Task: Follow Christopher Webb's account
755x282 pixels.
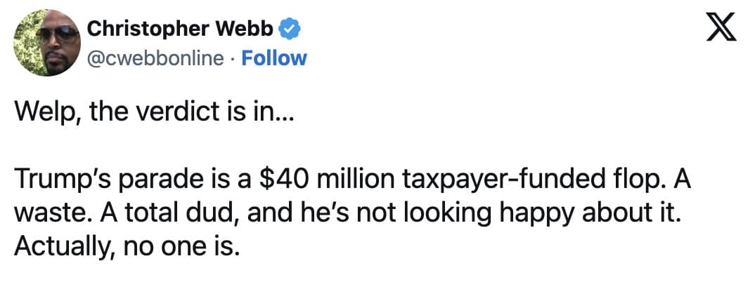Action: (273, 58)
